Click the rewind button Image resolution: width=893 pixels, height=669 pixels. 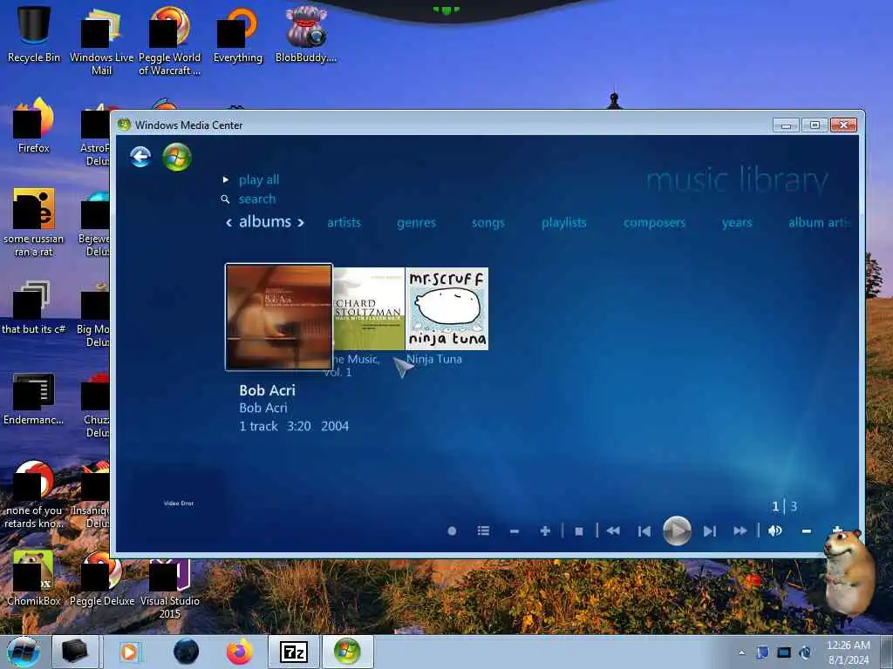pos(613,530)
